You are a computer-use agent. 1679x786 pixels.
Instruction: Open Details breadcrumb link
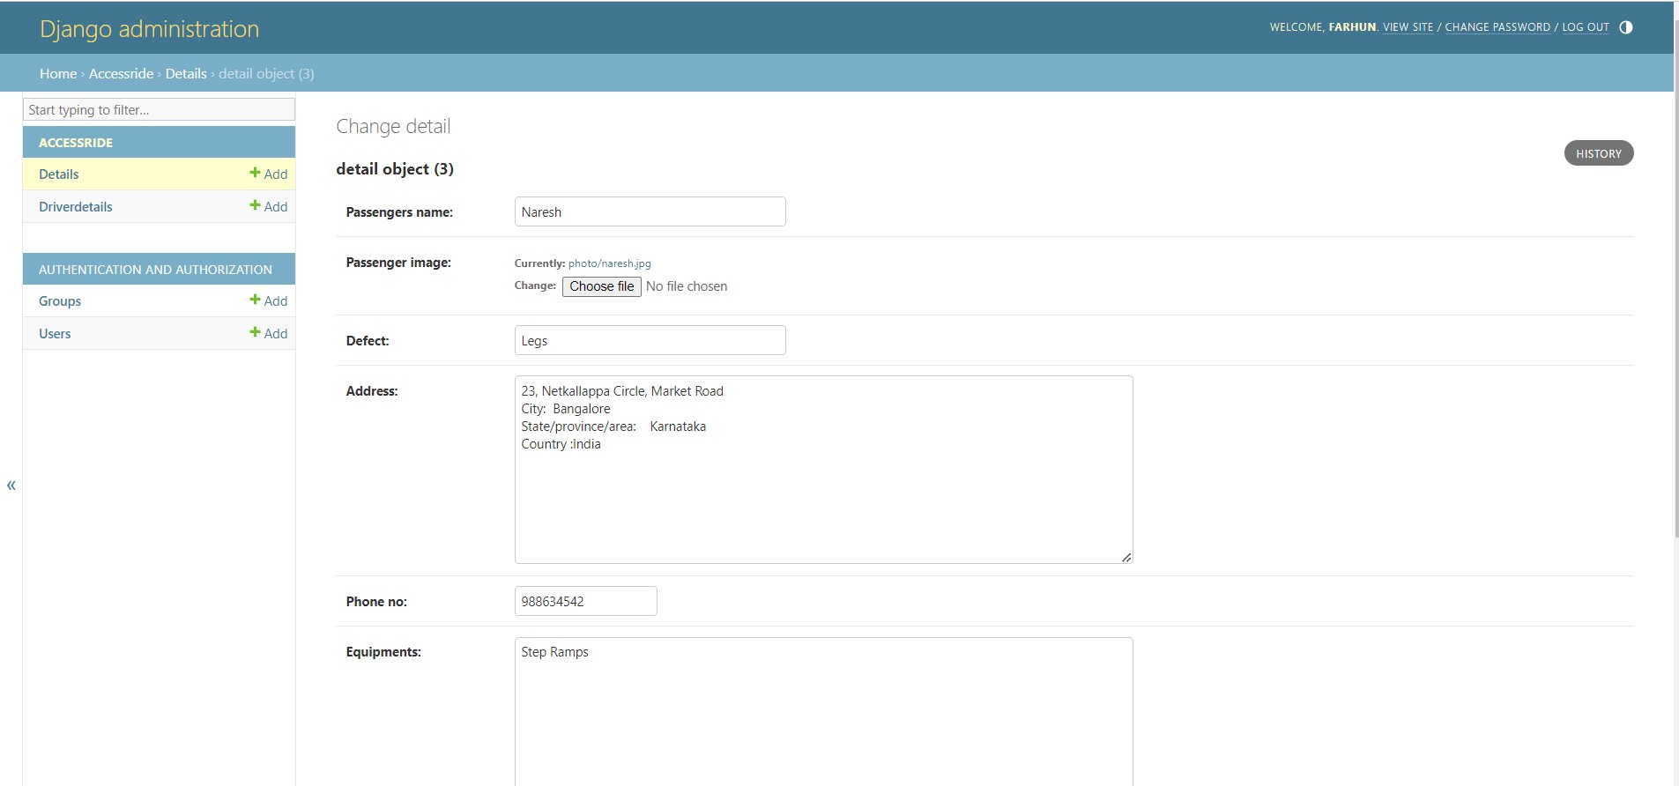click(186, 73)
